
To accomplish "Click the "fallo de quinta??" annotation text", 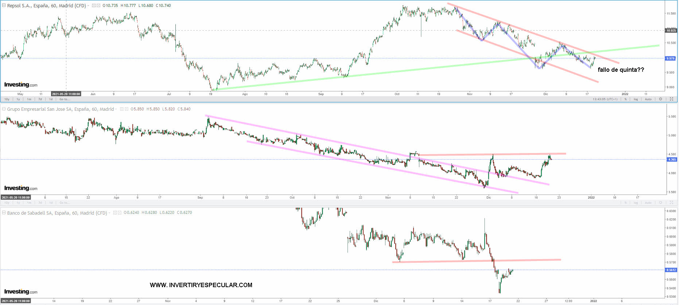I will pos(621,70).
